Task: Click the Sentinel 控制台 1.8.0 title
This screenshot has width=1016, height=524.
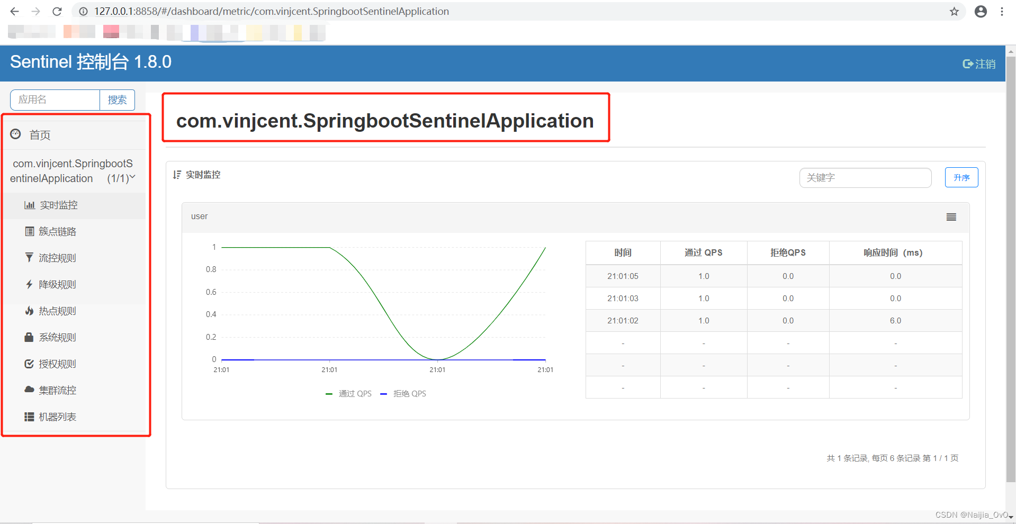Action: pos(91,62)
